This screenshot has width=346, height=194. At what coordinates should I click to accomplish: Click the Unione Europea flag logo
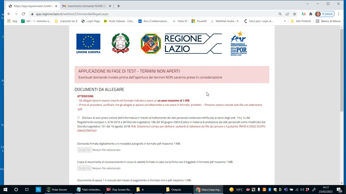(88, 43)
